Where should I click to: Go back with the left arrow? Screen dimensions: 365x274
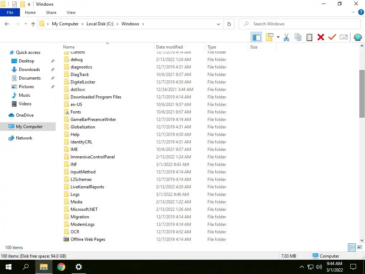coord(7,24)
